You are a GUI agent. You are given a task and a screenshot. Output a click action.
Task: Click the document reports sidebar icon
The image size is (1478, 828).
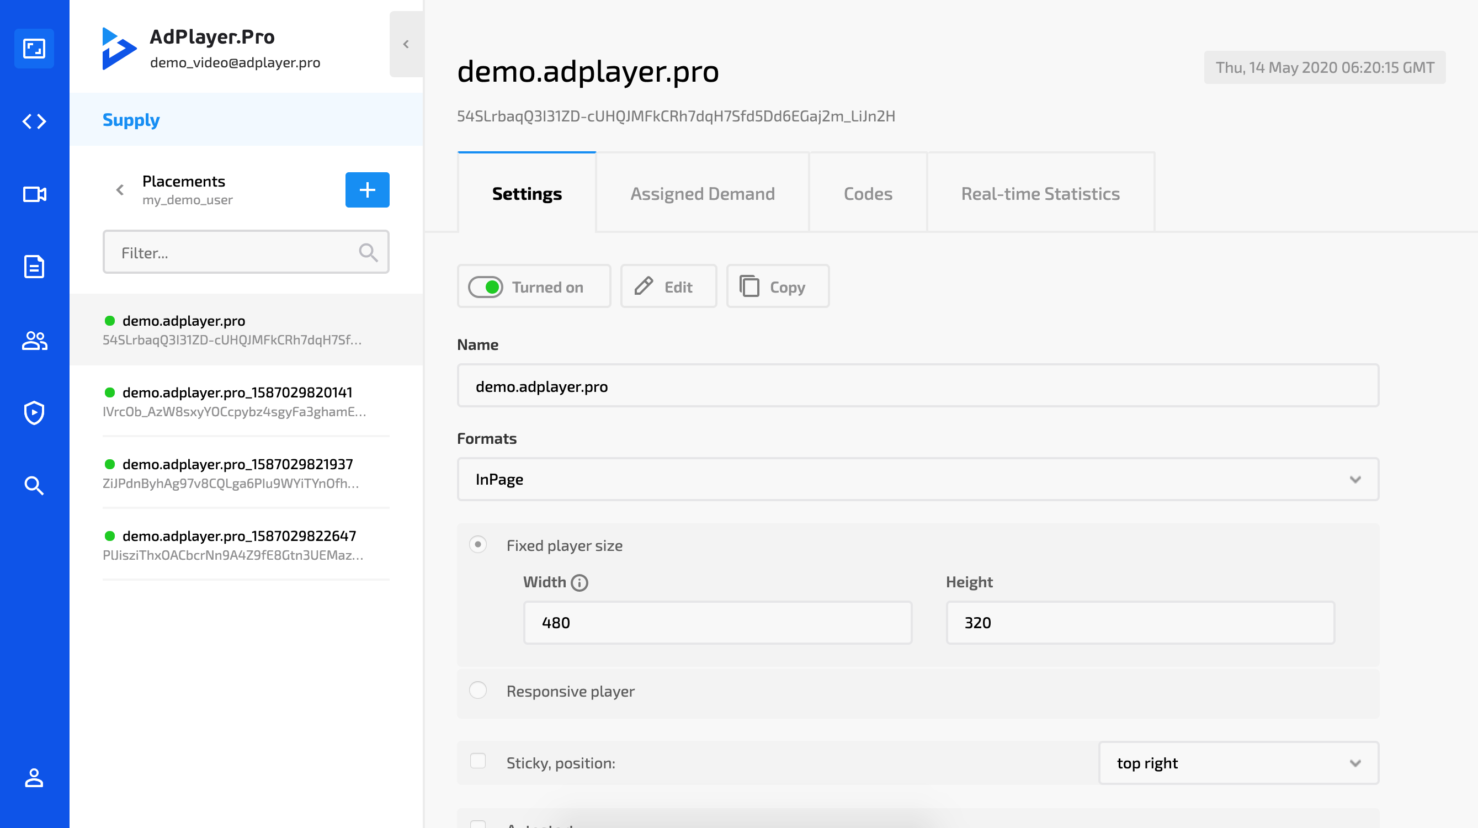[x=34, y=267]
